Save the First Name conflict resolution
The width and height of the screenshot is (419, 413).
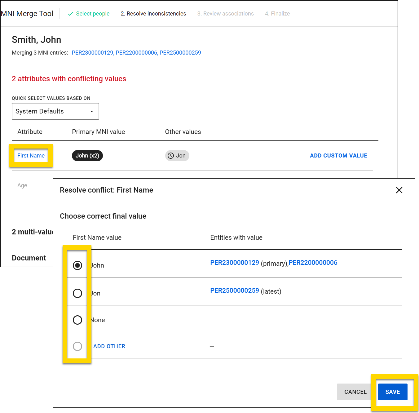(392, 392)
